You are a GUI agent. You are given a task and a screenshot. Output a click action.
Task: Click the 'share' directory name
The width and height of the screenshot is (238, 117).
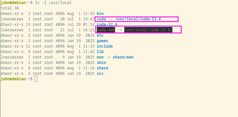point(103,68)
